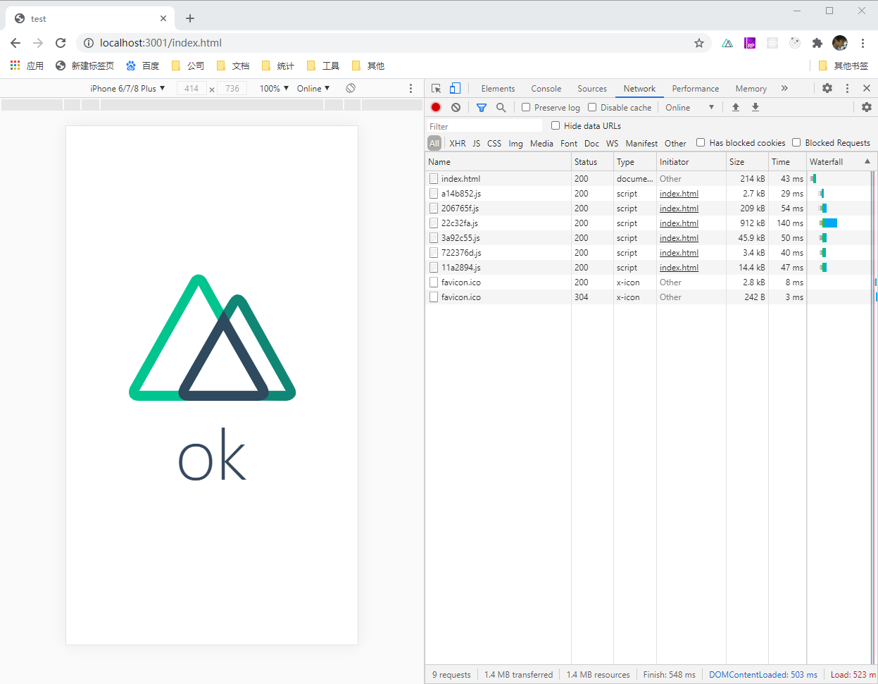
Task: Open a new browser tab
Action: click(x=190, y=18)
